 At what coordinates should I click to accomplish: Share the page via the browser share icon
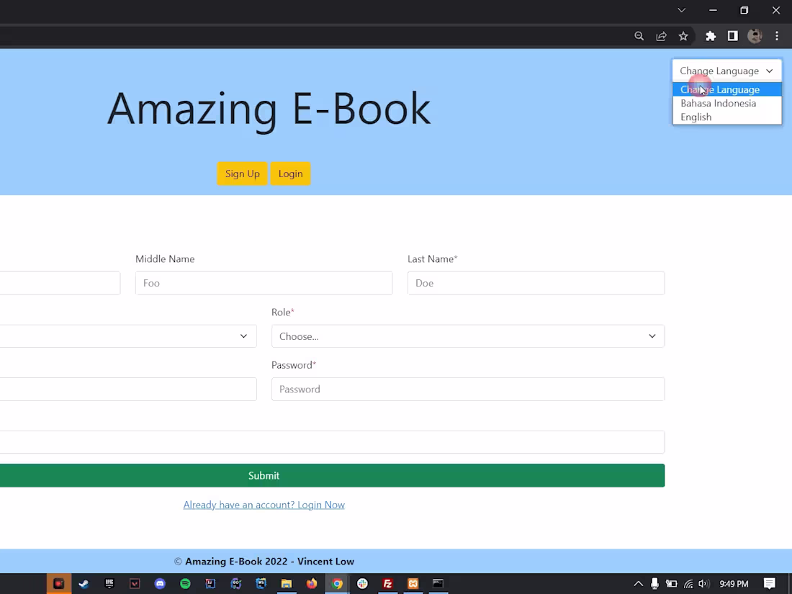[661, 36]
